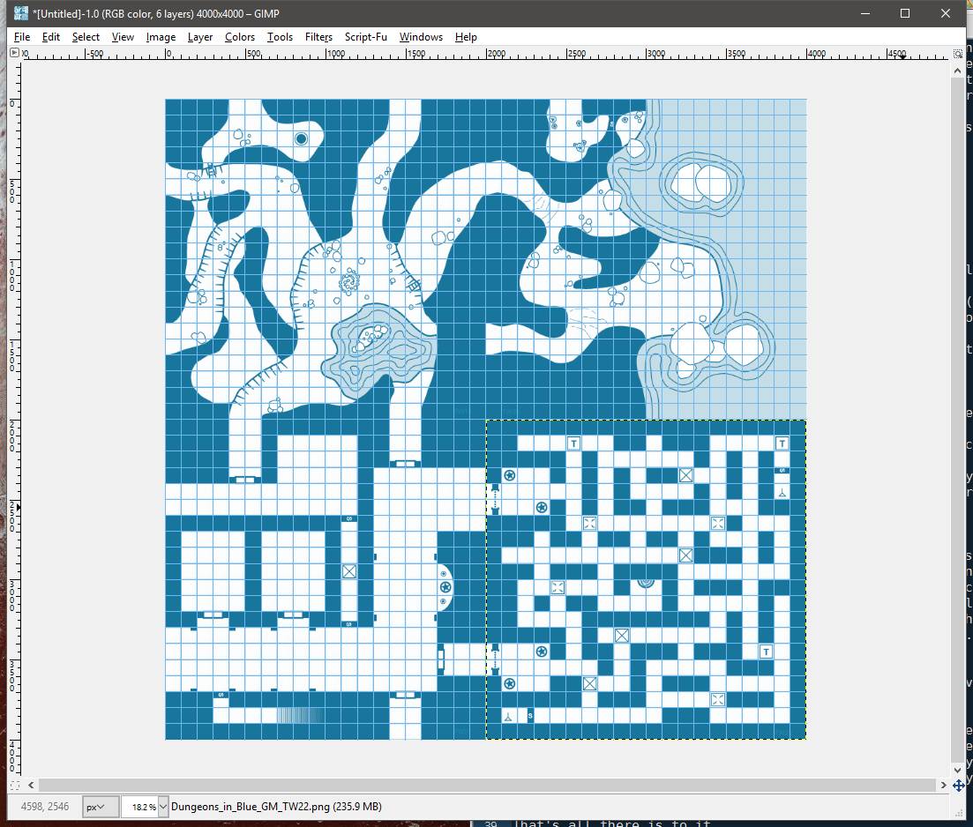The image size is (973, 827).
Task: Open the Tools menu
Action: [280, 37]
